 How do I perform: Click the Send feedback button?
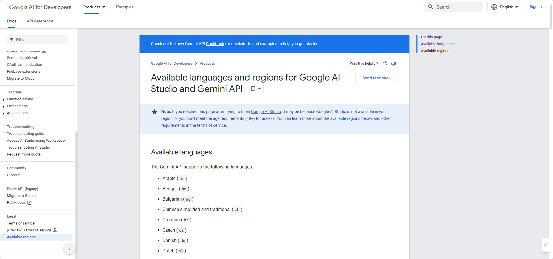click(x=376, y=78)
